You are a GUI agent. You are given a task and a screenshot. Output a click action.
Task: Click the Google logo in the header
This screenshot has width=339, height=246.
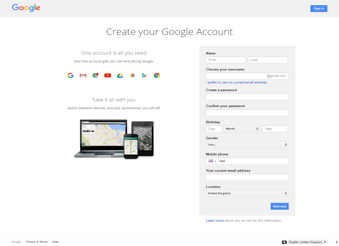pyautogui.click(x=26, y=8)
